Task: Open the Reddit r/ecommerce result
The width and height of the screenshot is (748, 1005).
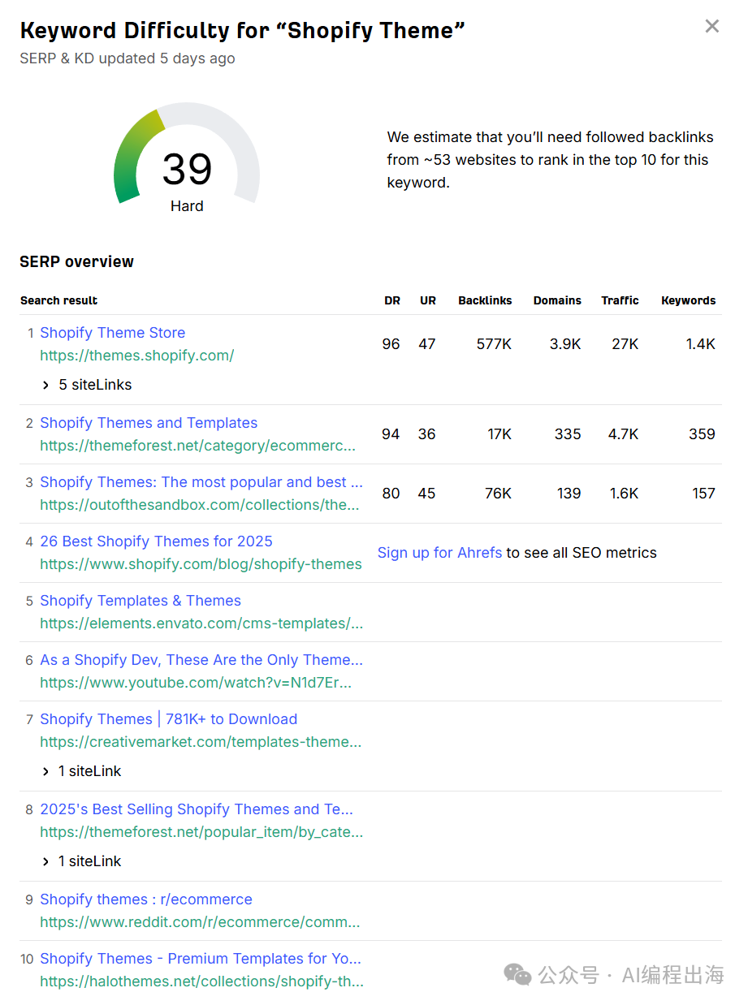Action: [x=146, y=899]
